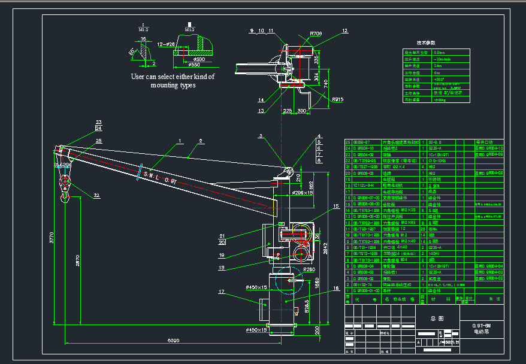This screenshot has height=364, width=526.
Task: Select the 技术参数 table heading
Action: (426, 43)
